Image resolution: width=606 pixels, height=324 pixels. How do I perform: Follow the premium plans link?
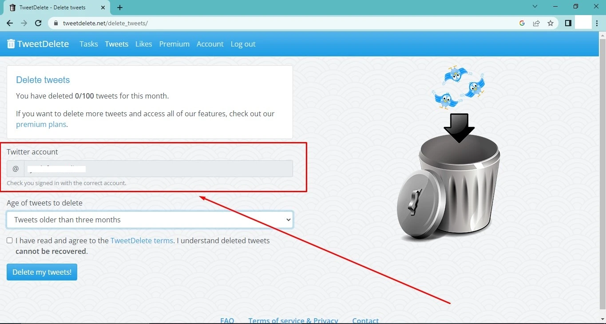coord(41,124)
